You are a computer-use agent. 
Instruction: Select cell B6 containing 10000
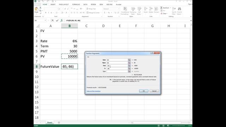click(70, 56)
